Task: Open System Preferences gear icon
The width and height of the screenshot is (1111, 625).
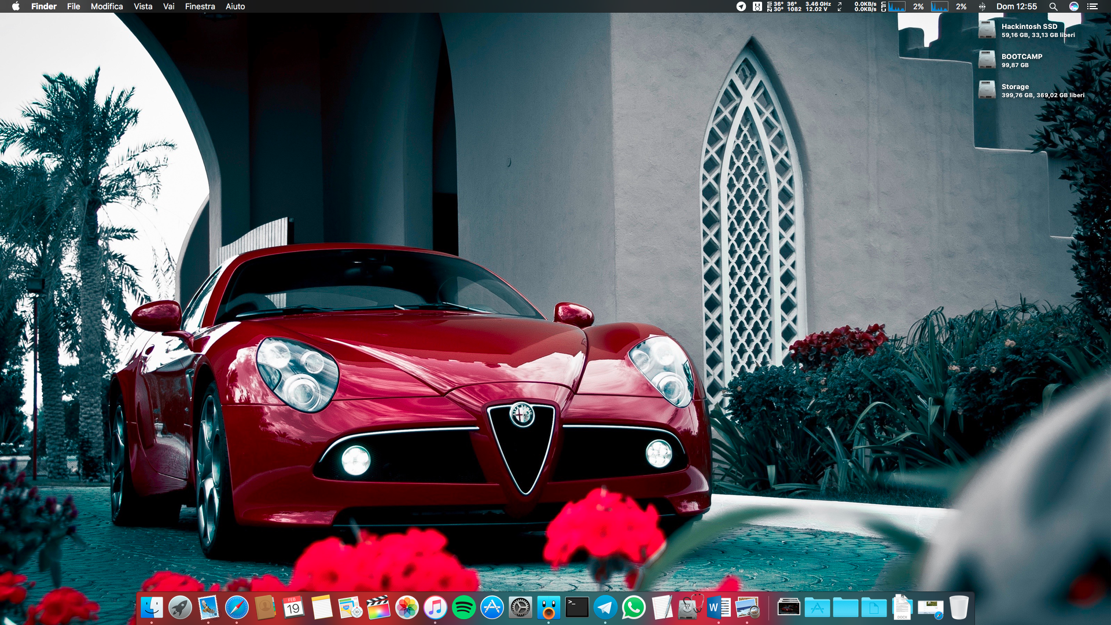Action: point(520,608)
